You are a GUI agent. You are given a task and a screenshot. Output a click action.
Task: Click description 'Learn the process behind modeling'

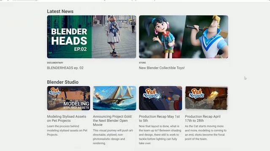pyautogui.click(x=67, y=130)
